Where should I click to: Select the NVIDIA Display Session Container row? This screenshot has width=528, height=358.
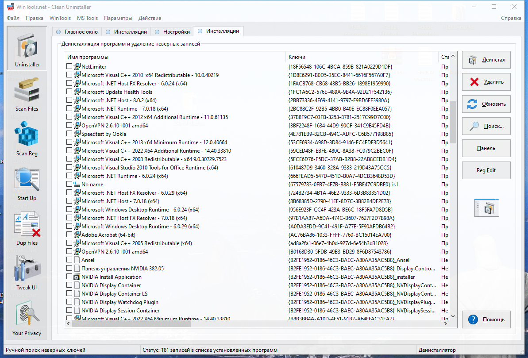(x=258, y=311)
